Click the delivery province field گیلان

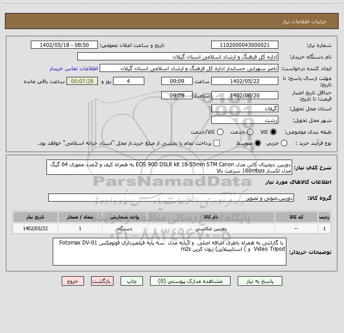pos(245,108)
